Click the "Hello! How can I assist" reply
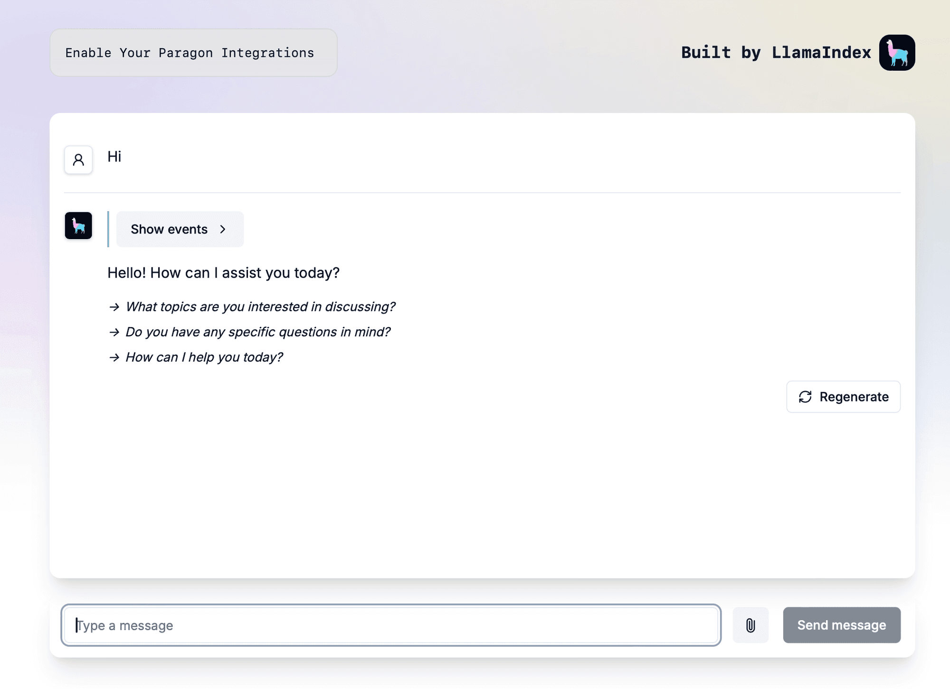 [x=223, y=273]
